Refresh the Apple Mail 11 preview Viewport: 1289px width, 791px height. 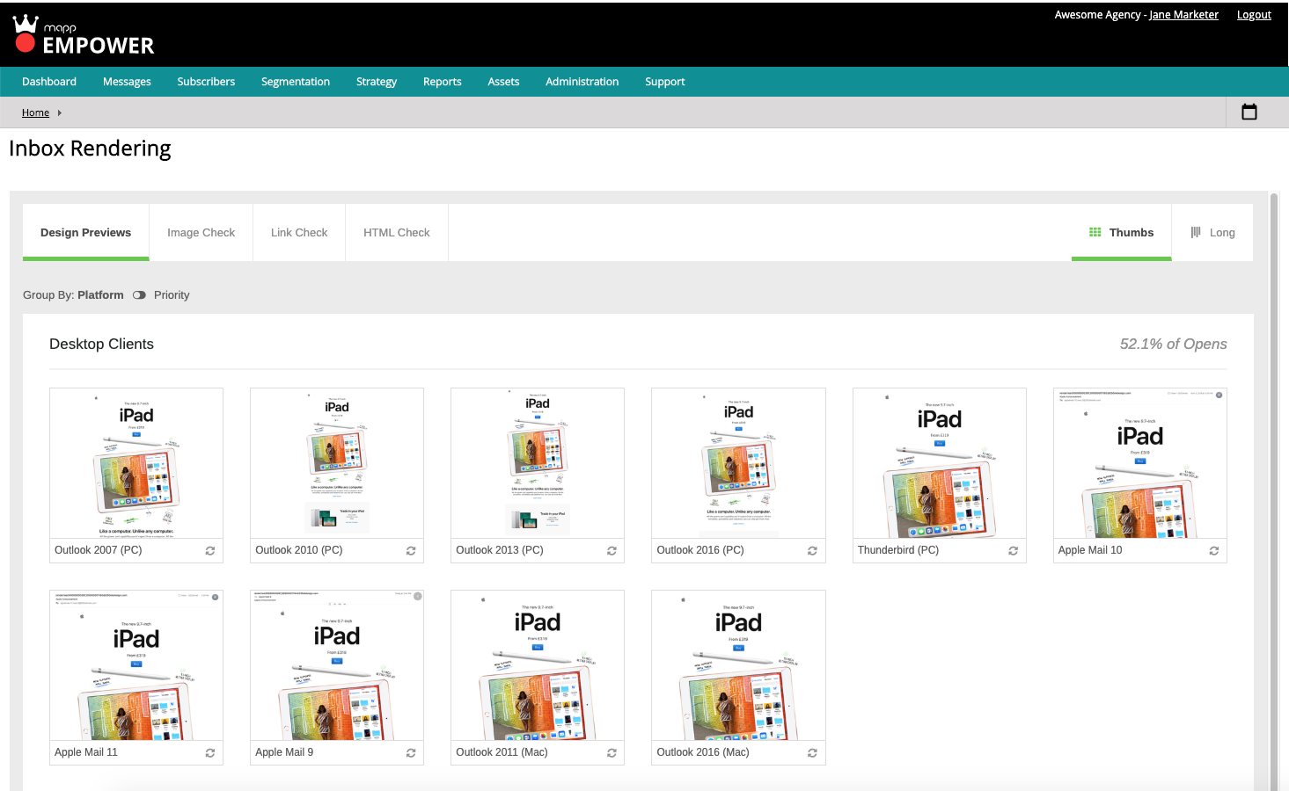click(x=210, y=753)
